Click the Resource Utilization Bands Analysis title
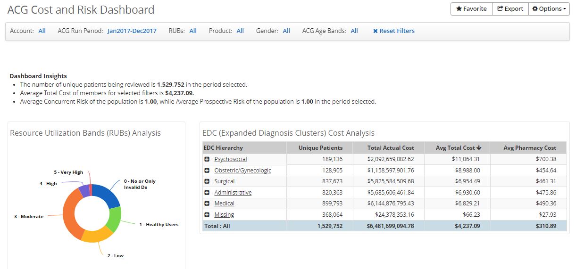 point(85,133)
